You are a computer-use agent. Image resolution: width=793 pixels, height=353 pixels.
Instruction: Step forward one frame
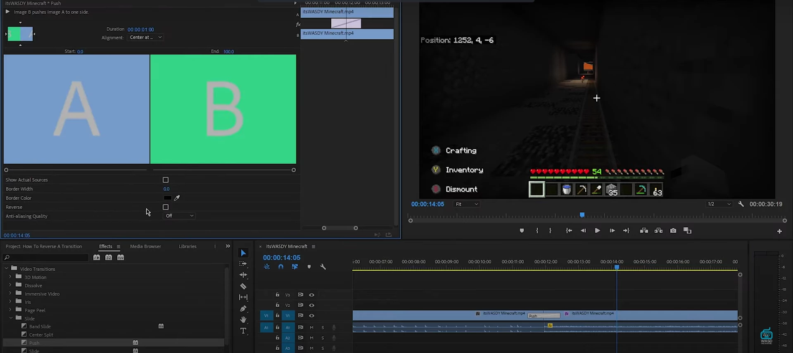coord(612,231)
